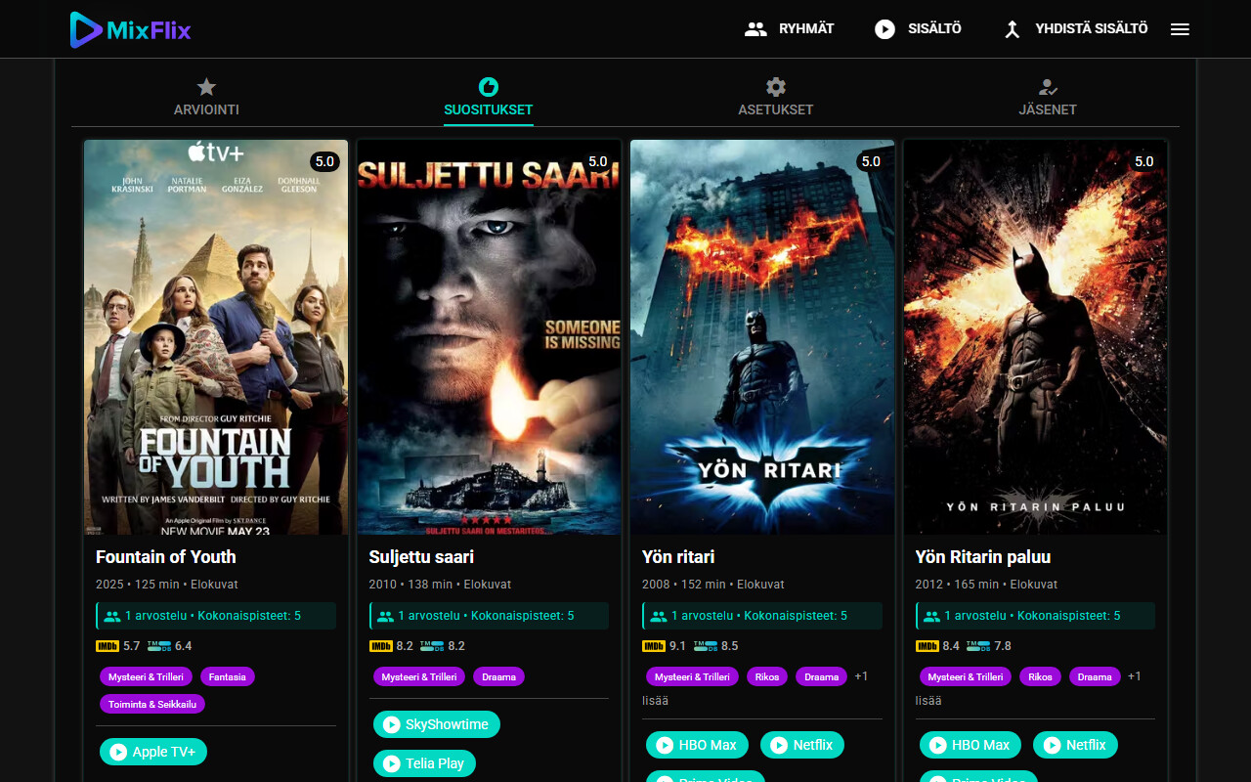Click the Asetukset gear icon
1251x782 pixels.
pyautogui.click(x=776, y=87)
